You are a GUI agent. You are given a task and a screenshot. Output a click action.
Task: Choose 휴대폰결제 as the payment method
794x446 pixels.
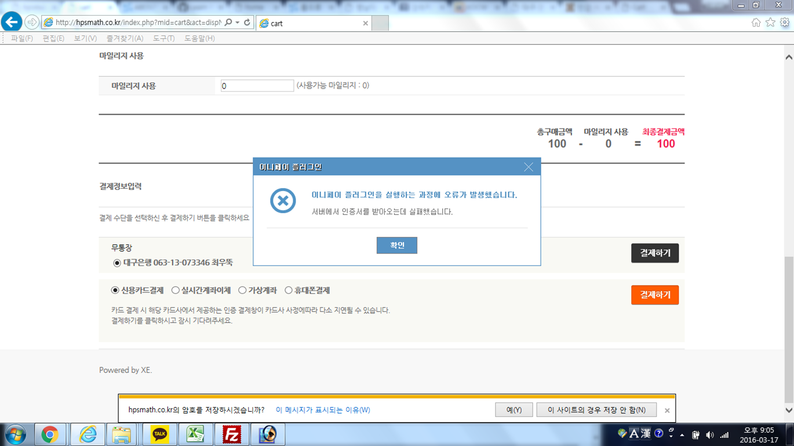click(x=288, y=290)
